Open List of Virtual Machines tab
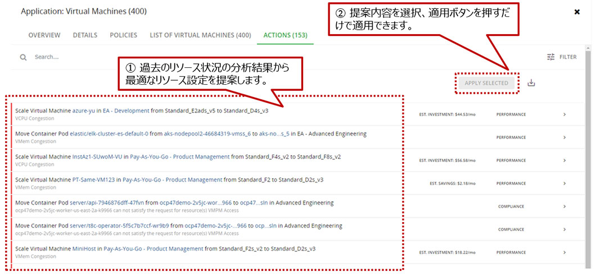 coord(200,35)
